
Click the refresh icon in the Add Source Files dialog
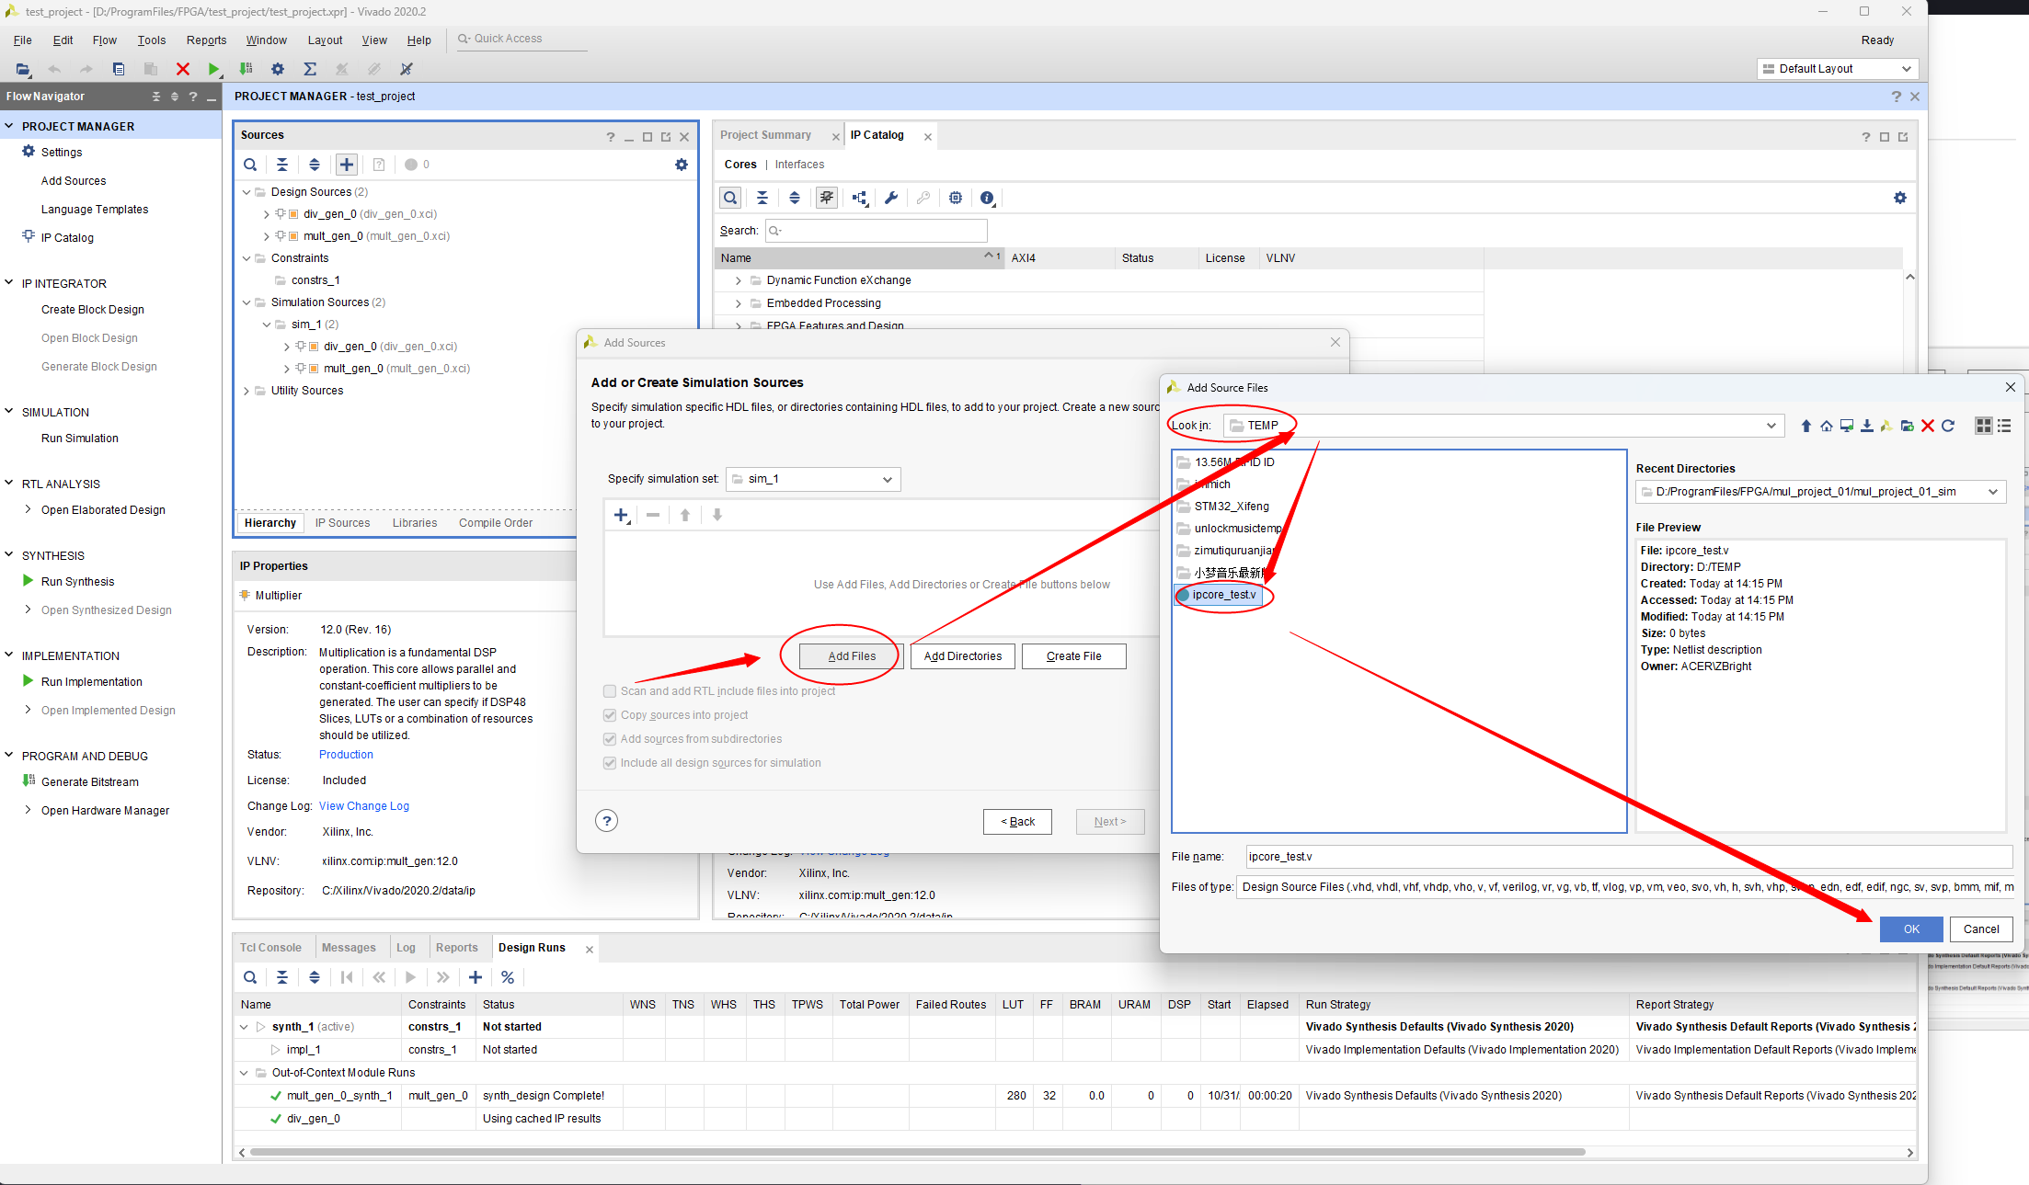tap(1948, 426)
